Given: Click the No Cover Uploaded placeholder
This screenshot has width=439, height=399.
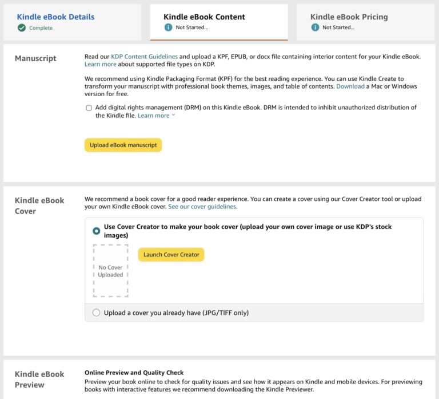Looking at the screenshot, I should [110, 271].
